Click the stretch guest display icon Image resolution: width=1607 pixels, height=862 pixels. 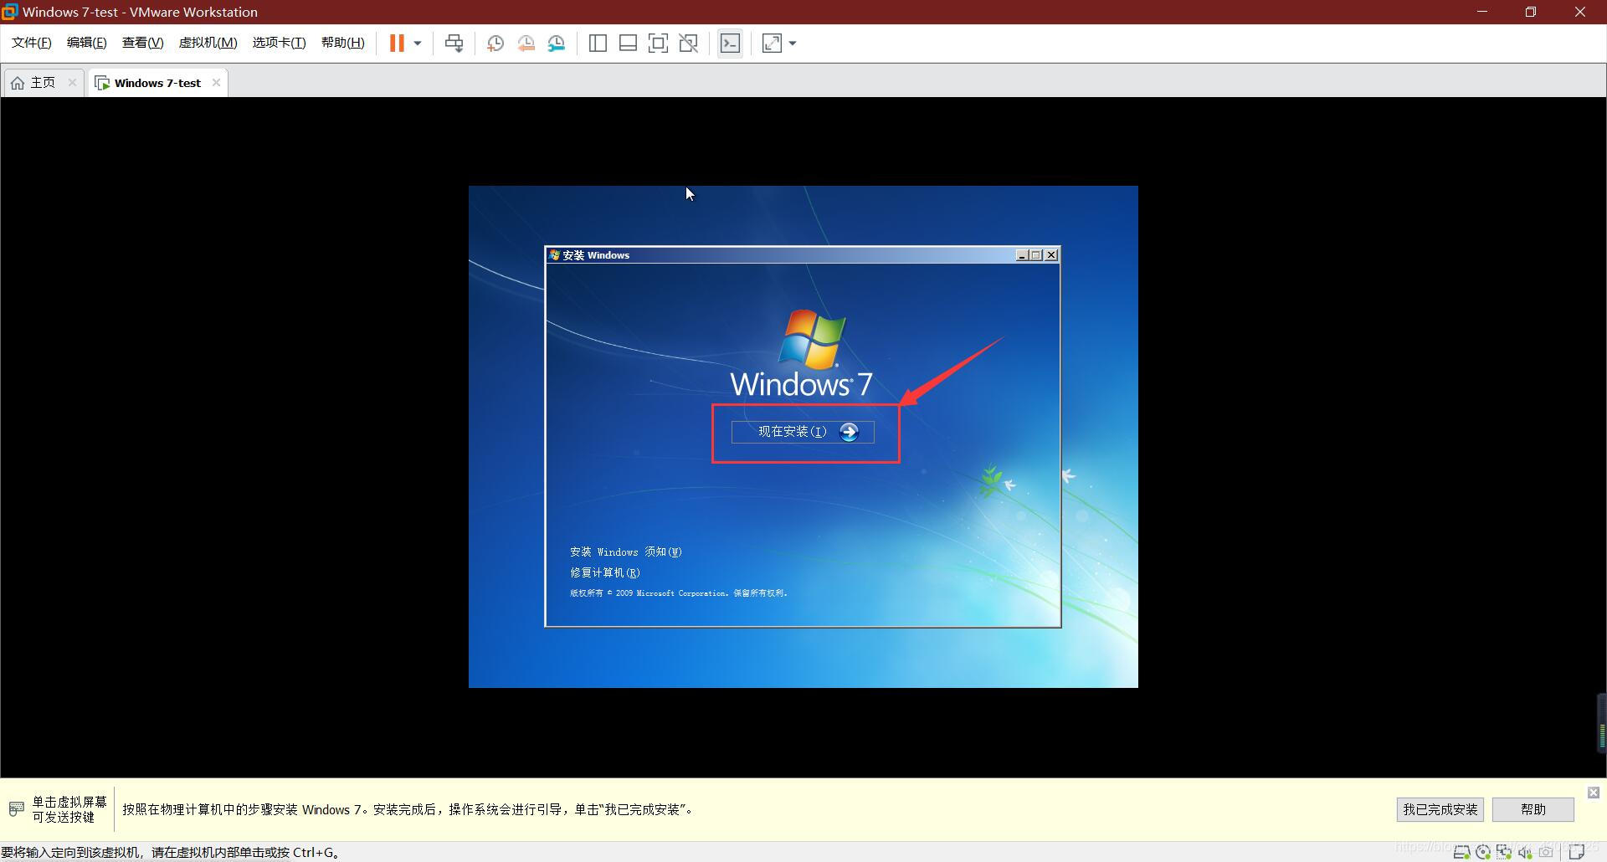coord(772,44)
